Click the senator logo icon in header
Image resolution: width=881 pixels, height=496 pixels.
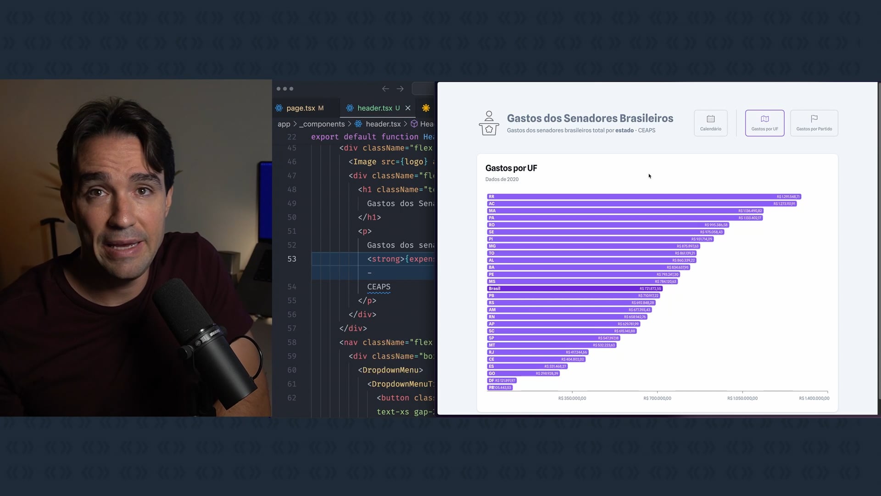(489, 123)
